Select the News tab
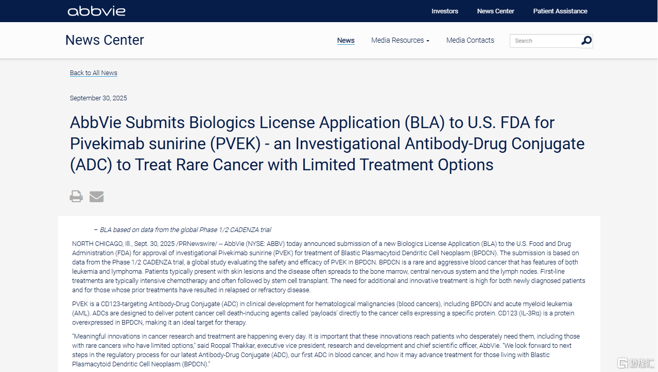 click(x=346, y=40)
